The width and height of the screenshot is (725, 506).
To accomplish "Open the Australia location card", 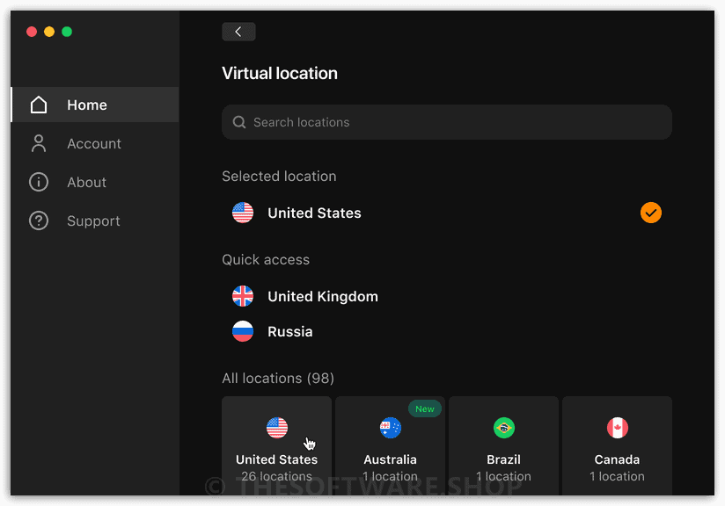I will click(391, 445).
